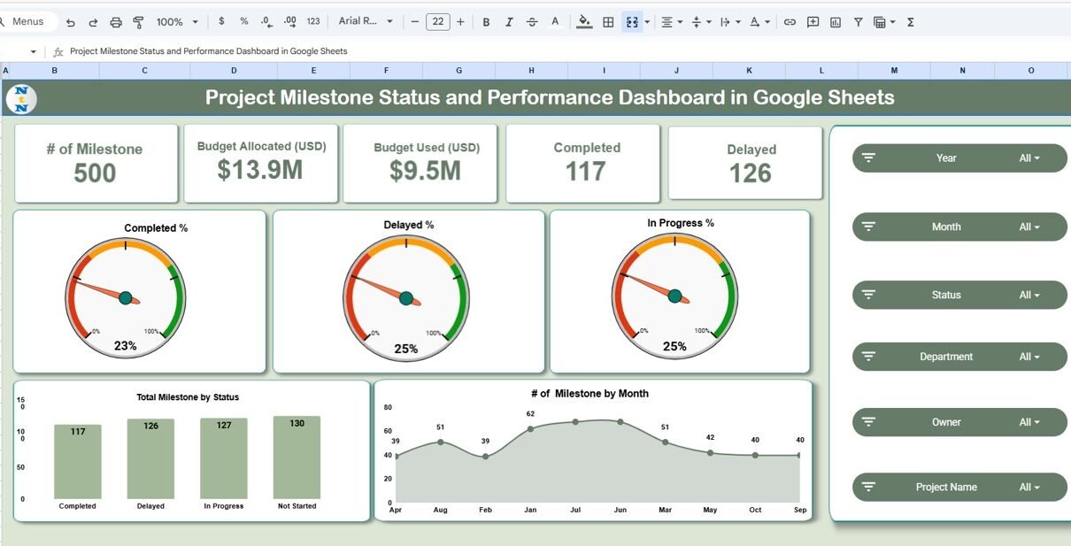Click the Undo icon in toolbar
The height and width of the screenshot is (546, 1071).
coord(71,22)
